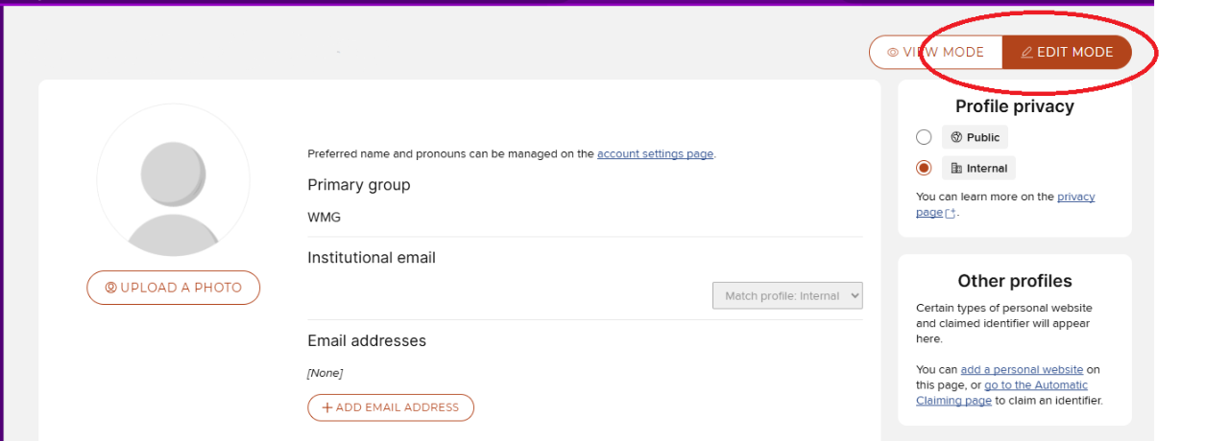Follow the privacy page link
Screen dimensions: 1229x441
pyautogui.click(x=1075, y=197)
